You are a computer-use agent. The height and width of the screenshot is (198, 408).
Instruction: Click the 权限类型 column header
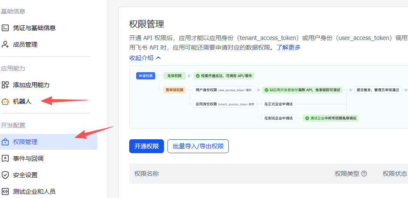(x=347, y=174)
